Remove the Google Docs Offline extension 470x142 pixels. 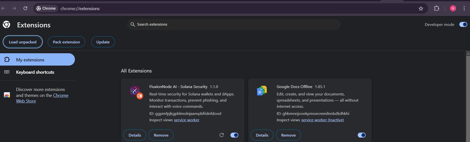tap(288, 135)
